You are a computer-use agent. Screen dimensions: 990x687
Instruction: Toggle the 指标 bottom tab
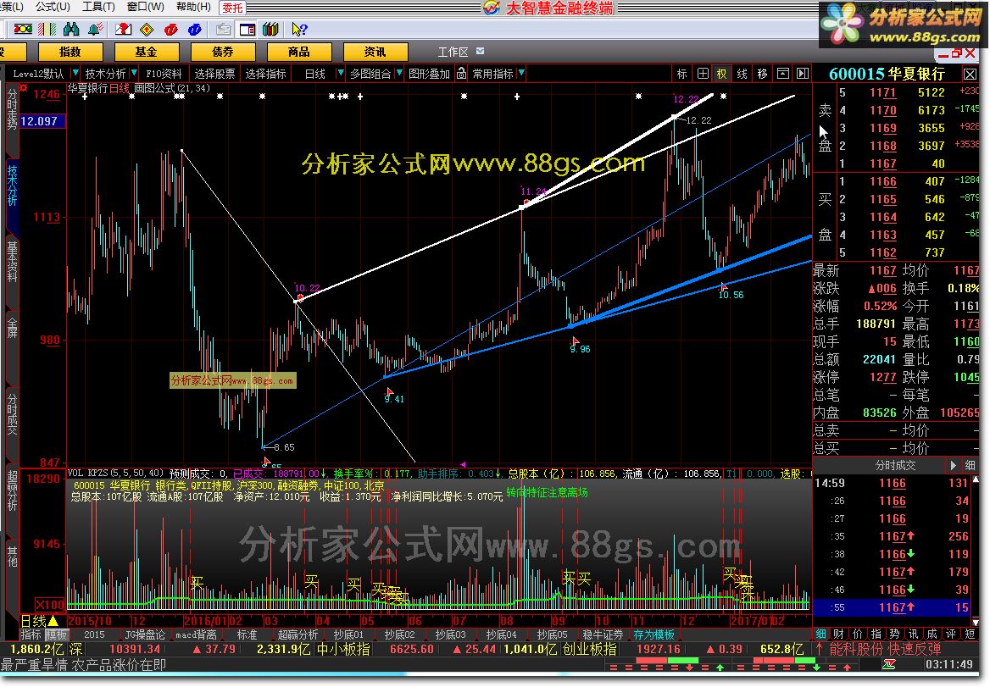coord(31,634)
